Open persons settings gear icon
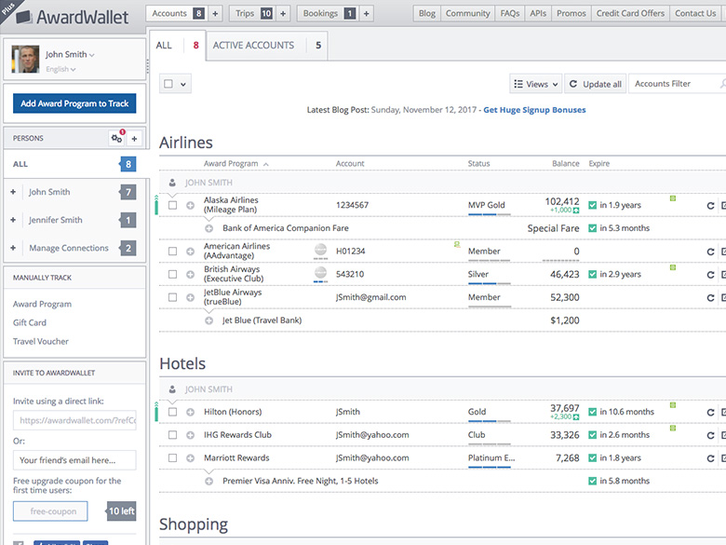 [116, 138]
